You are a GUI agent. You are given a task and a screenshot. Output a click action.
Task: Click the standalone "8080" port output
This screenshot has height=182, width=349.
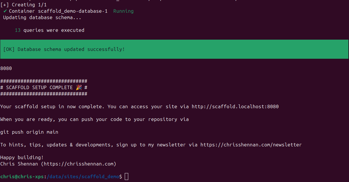click(x=6, y=68)
